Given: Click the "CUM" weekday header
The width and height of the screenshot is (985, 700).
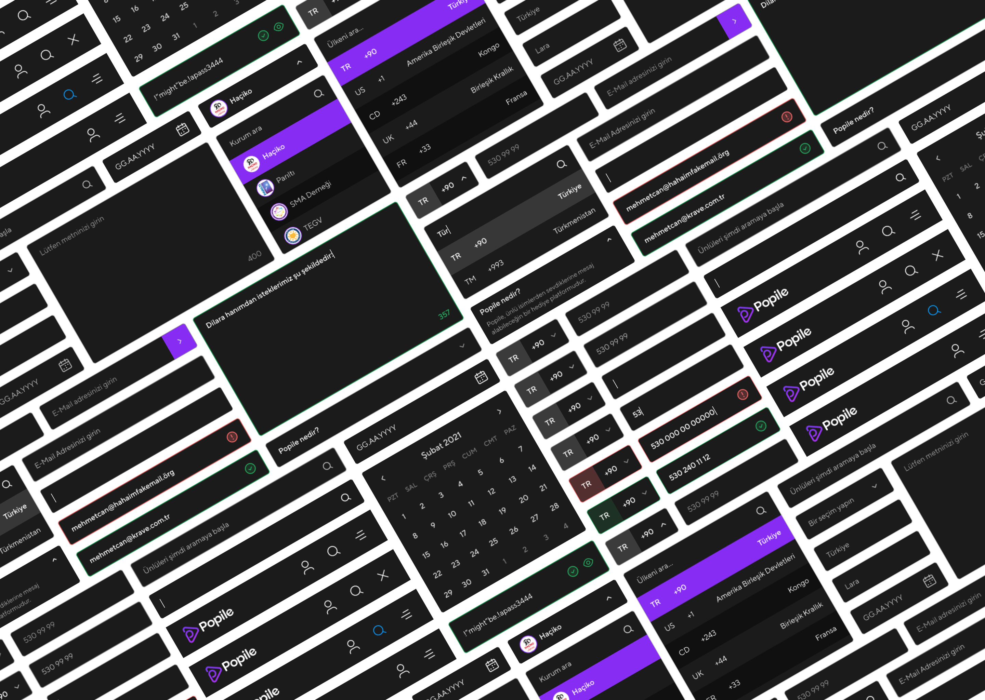Looking at the screenshot, I should (x=469, y=453).
